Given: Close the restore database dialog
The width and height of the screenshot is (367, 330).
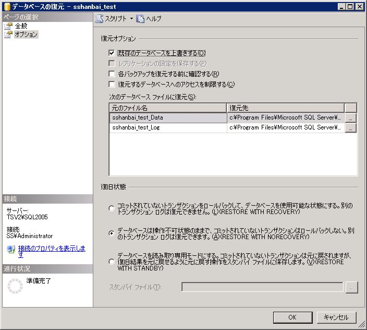Looking at the screenshot, I should click(359, 7).
